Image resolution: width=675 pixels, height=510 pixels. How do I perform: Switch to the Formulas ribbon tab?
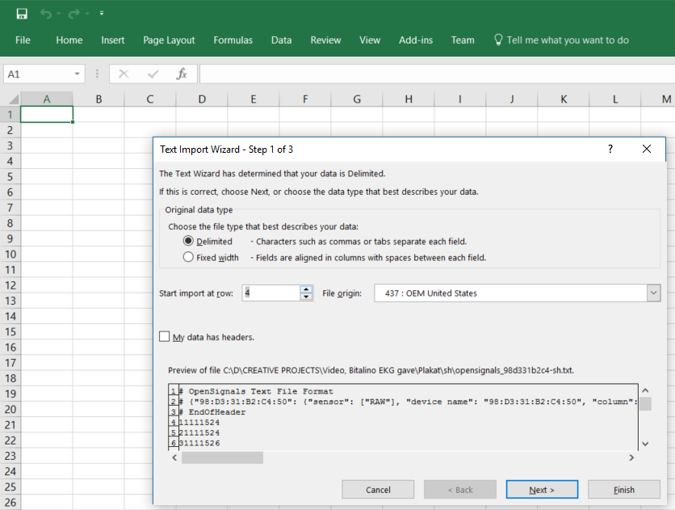[233, 40]
